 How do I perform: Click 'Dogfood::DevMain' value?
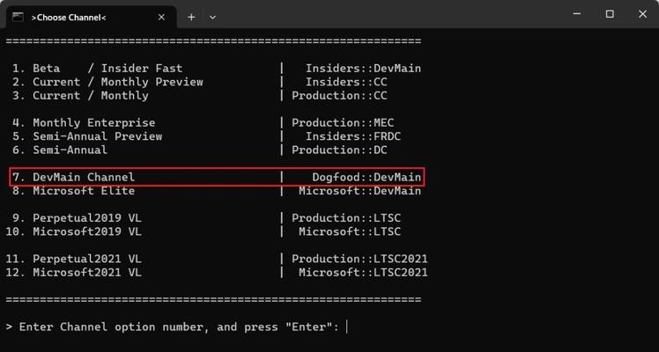(367, 177)
